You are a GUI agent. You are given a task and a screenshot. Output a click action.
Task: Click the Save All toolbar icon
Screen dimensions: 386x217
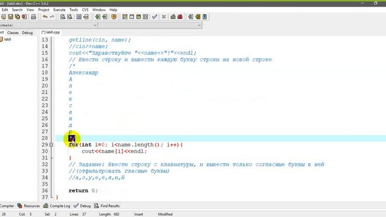tap(17, 17)
